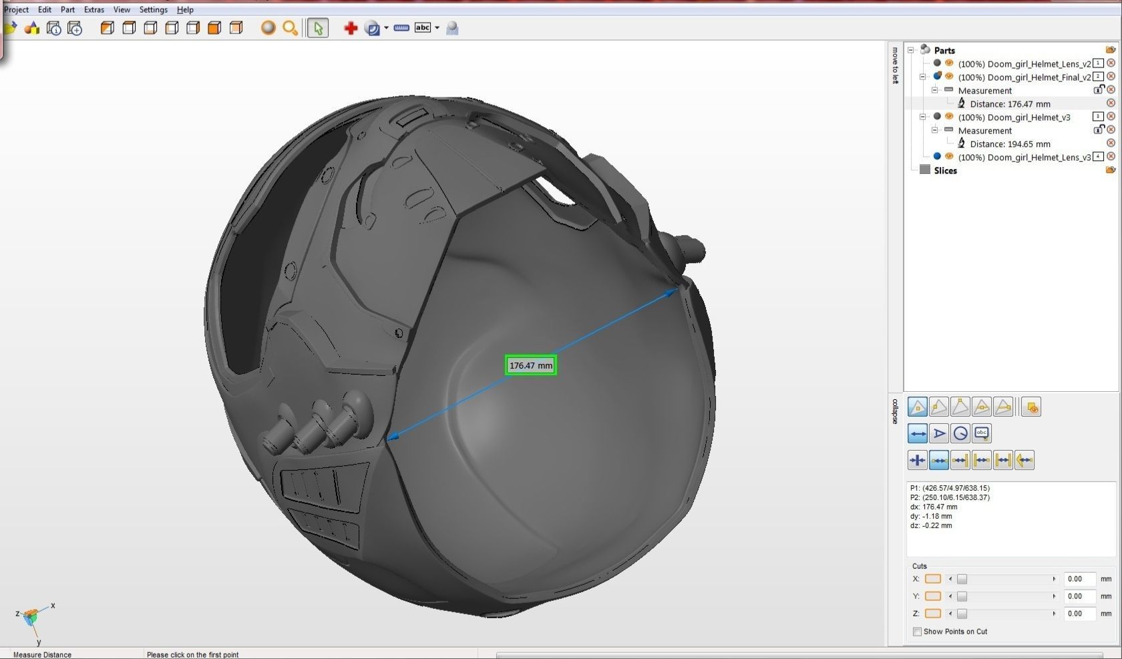This screenshot has width=1122, height=659.
Task: Collapse the Parts tree root node
Action: tap(910, 50)
